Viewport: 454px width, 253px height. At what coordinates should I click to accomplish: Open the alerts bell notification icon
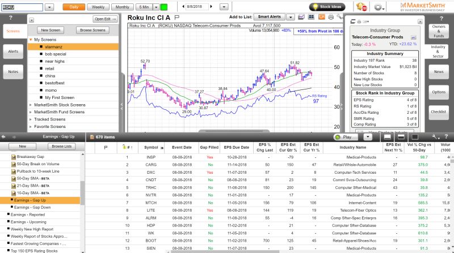point(361,7)
